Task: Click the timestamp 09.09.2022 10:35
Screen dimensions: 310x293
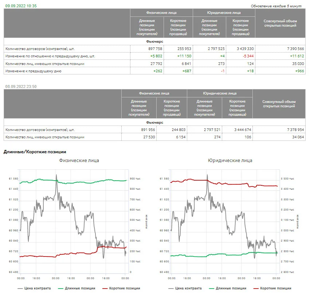Action: pos(21,6)
